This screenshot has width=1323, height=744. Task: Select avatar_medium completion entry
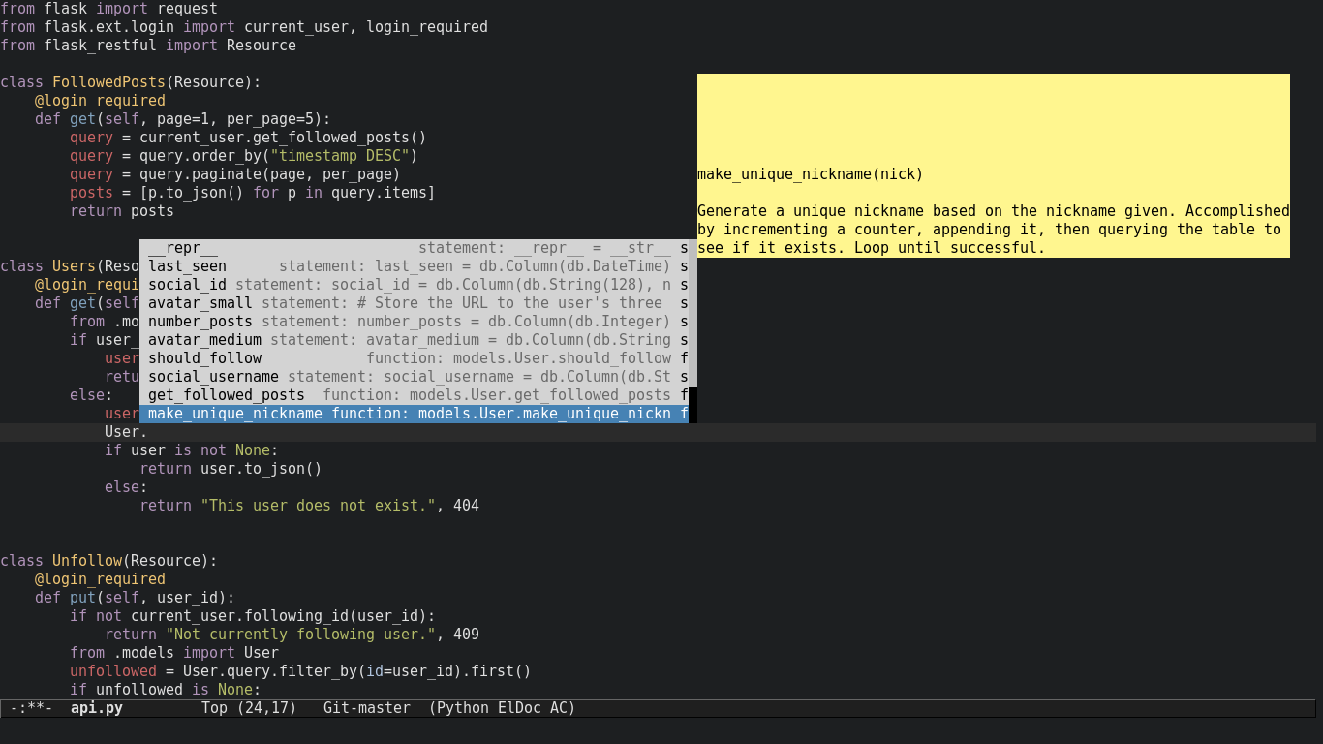pyautogui.click(x=414, y=340)
